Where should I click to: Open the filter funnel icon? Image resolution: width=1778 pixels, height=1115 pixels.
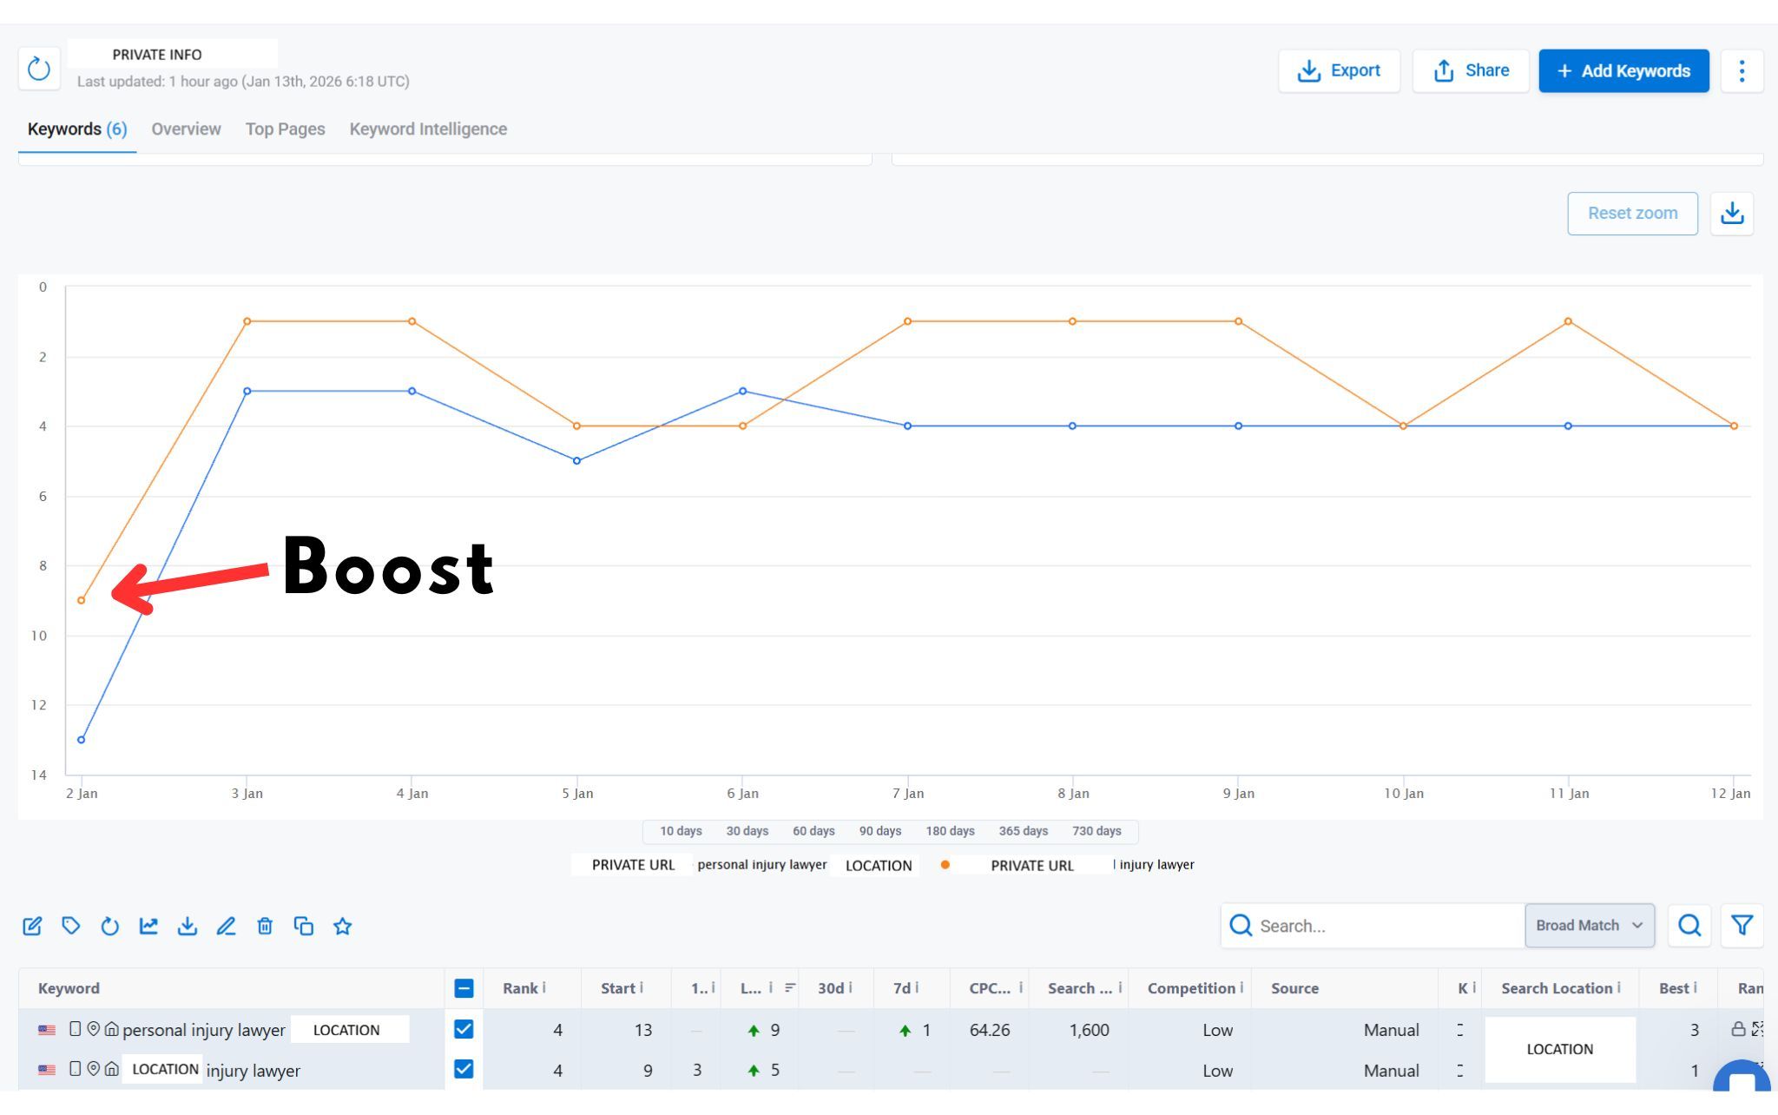(x=1741, y=926)
